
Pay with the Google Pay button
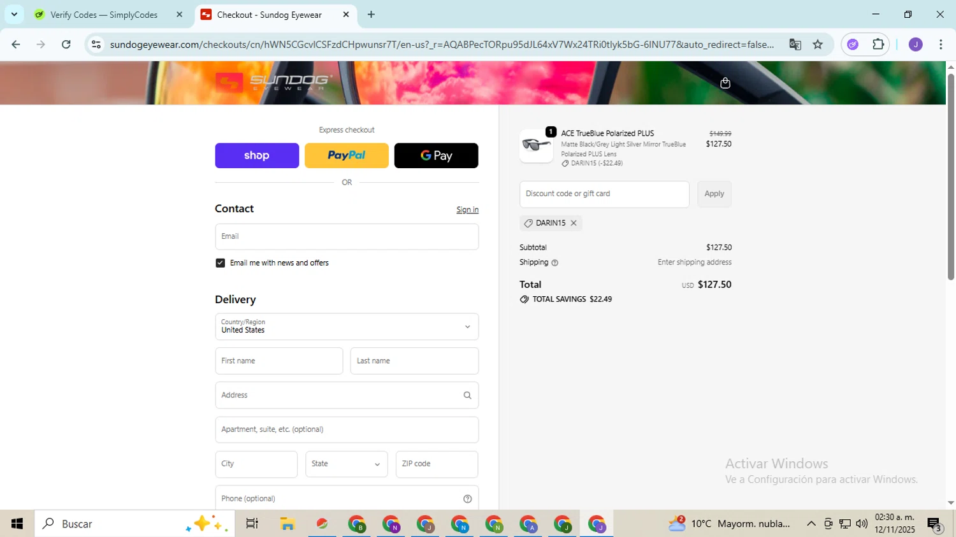coord(437,155)
